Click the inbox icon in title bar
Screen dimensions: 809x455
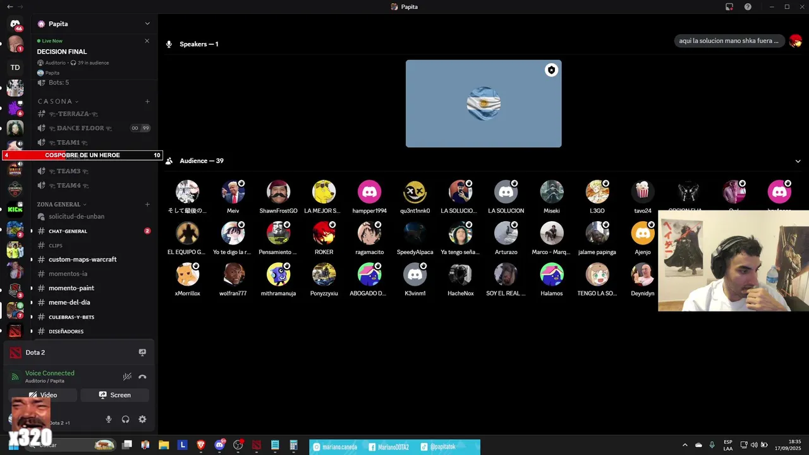coord(729,6)
